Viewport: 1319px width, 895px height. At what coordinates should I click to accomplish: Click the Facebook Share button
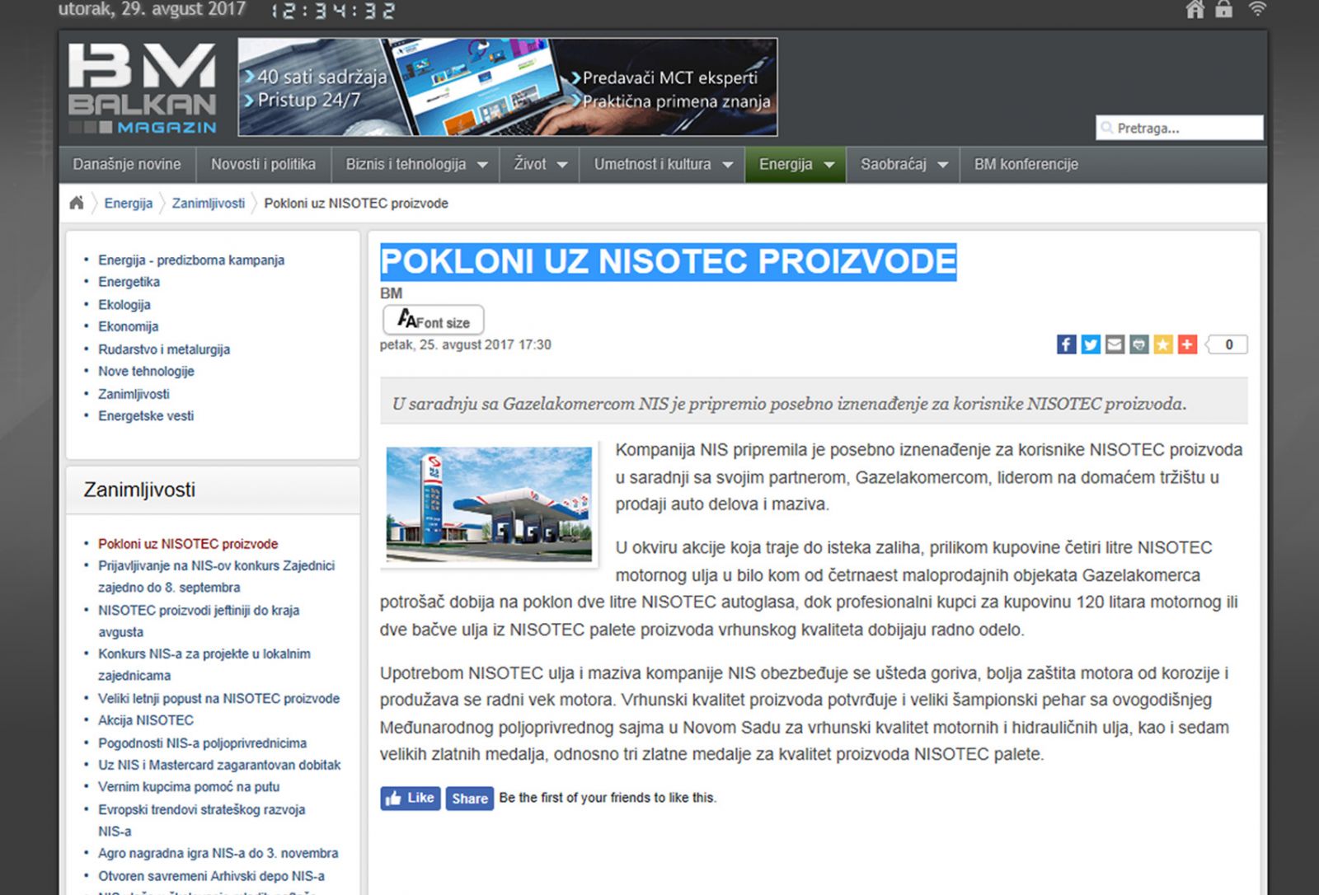[x=470, y=798]
